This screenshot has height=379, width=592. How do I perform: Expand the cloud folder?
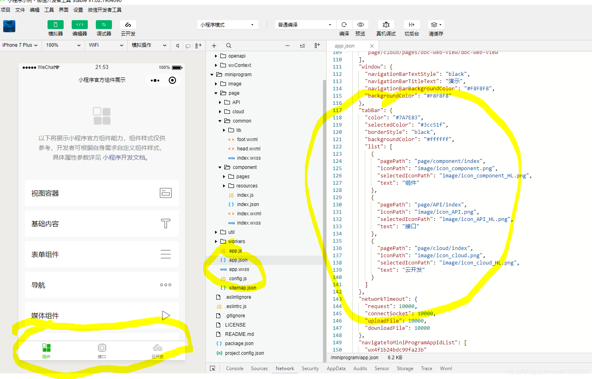(x=220, y=112)
